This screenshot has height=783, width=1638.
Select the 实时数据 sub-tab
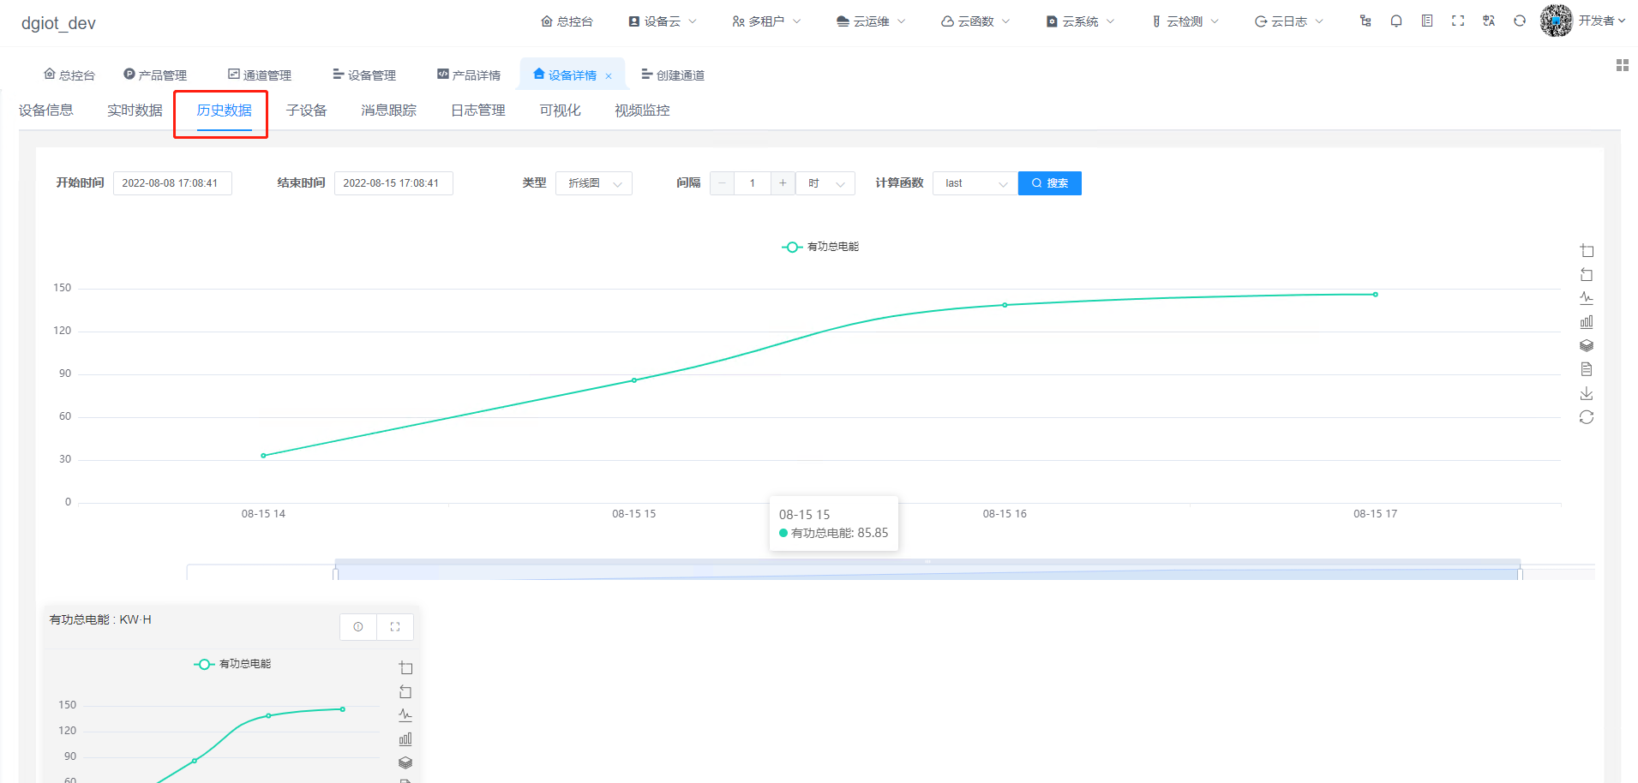pos(135,111)
